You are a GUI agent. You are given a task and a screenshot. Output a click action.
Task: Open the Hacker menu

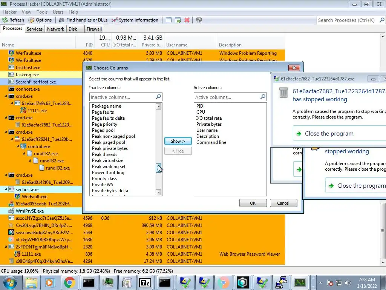(9, 12)
